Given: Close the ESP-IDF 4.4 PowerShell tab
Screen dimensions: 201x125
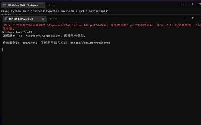Looking at the screenshot, I should click(43, 19).
